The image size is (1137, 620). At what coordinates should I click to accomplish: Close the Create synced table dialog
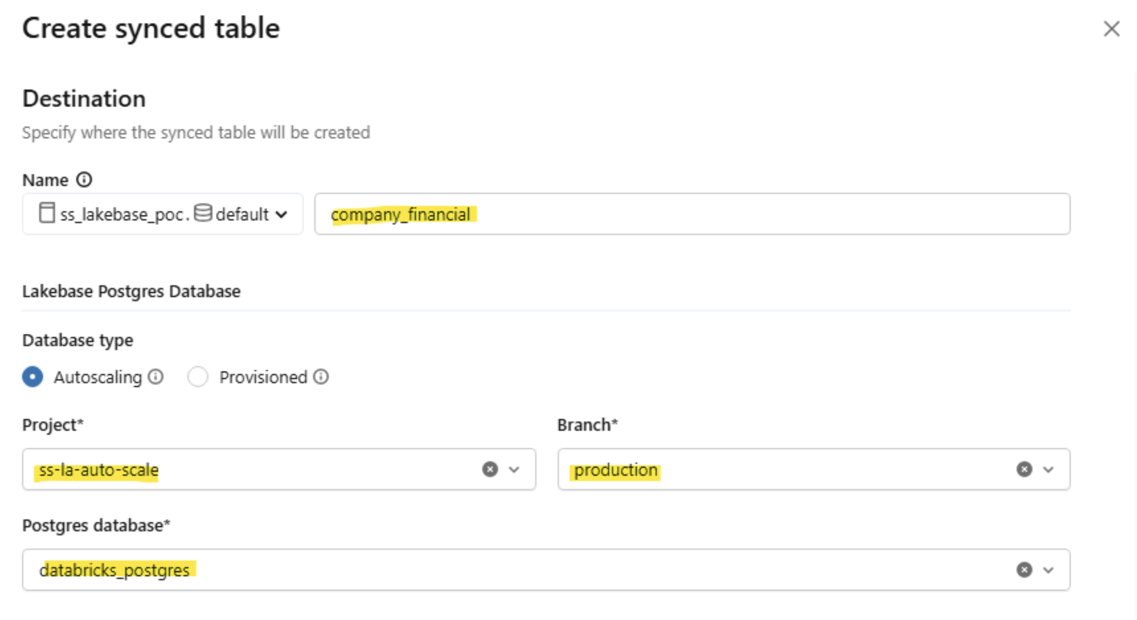click(x=1112, y=29)
